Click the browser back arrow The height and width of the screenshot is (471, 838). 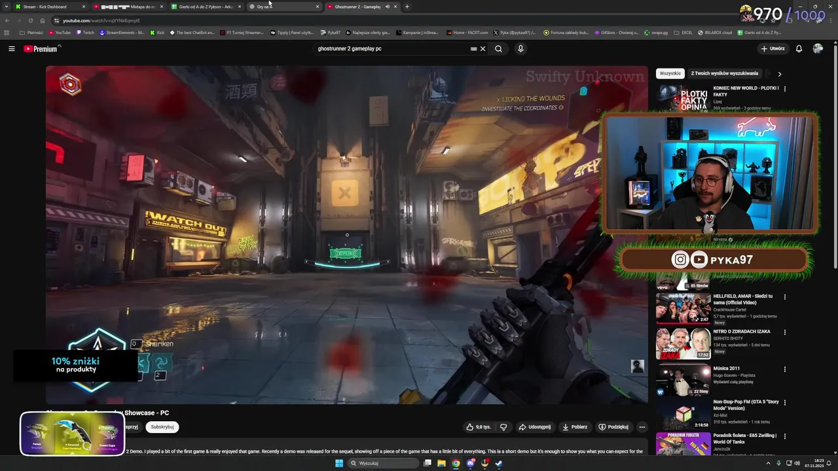7,20
